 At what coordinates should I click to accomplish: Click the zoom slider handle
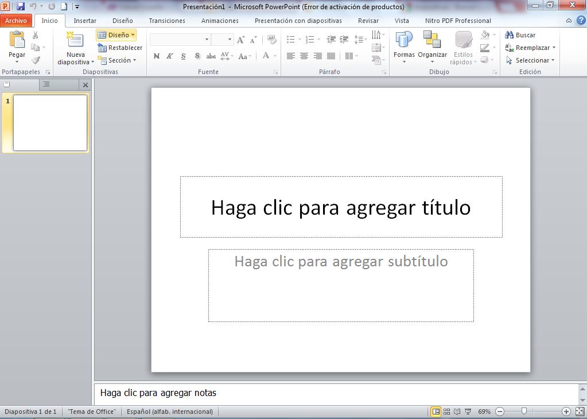pyautogui.click(x=524, y=412)
